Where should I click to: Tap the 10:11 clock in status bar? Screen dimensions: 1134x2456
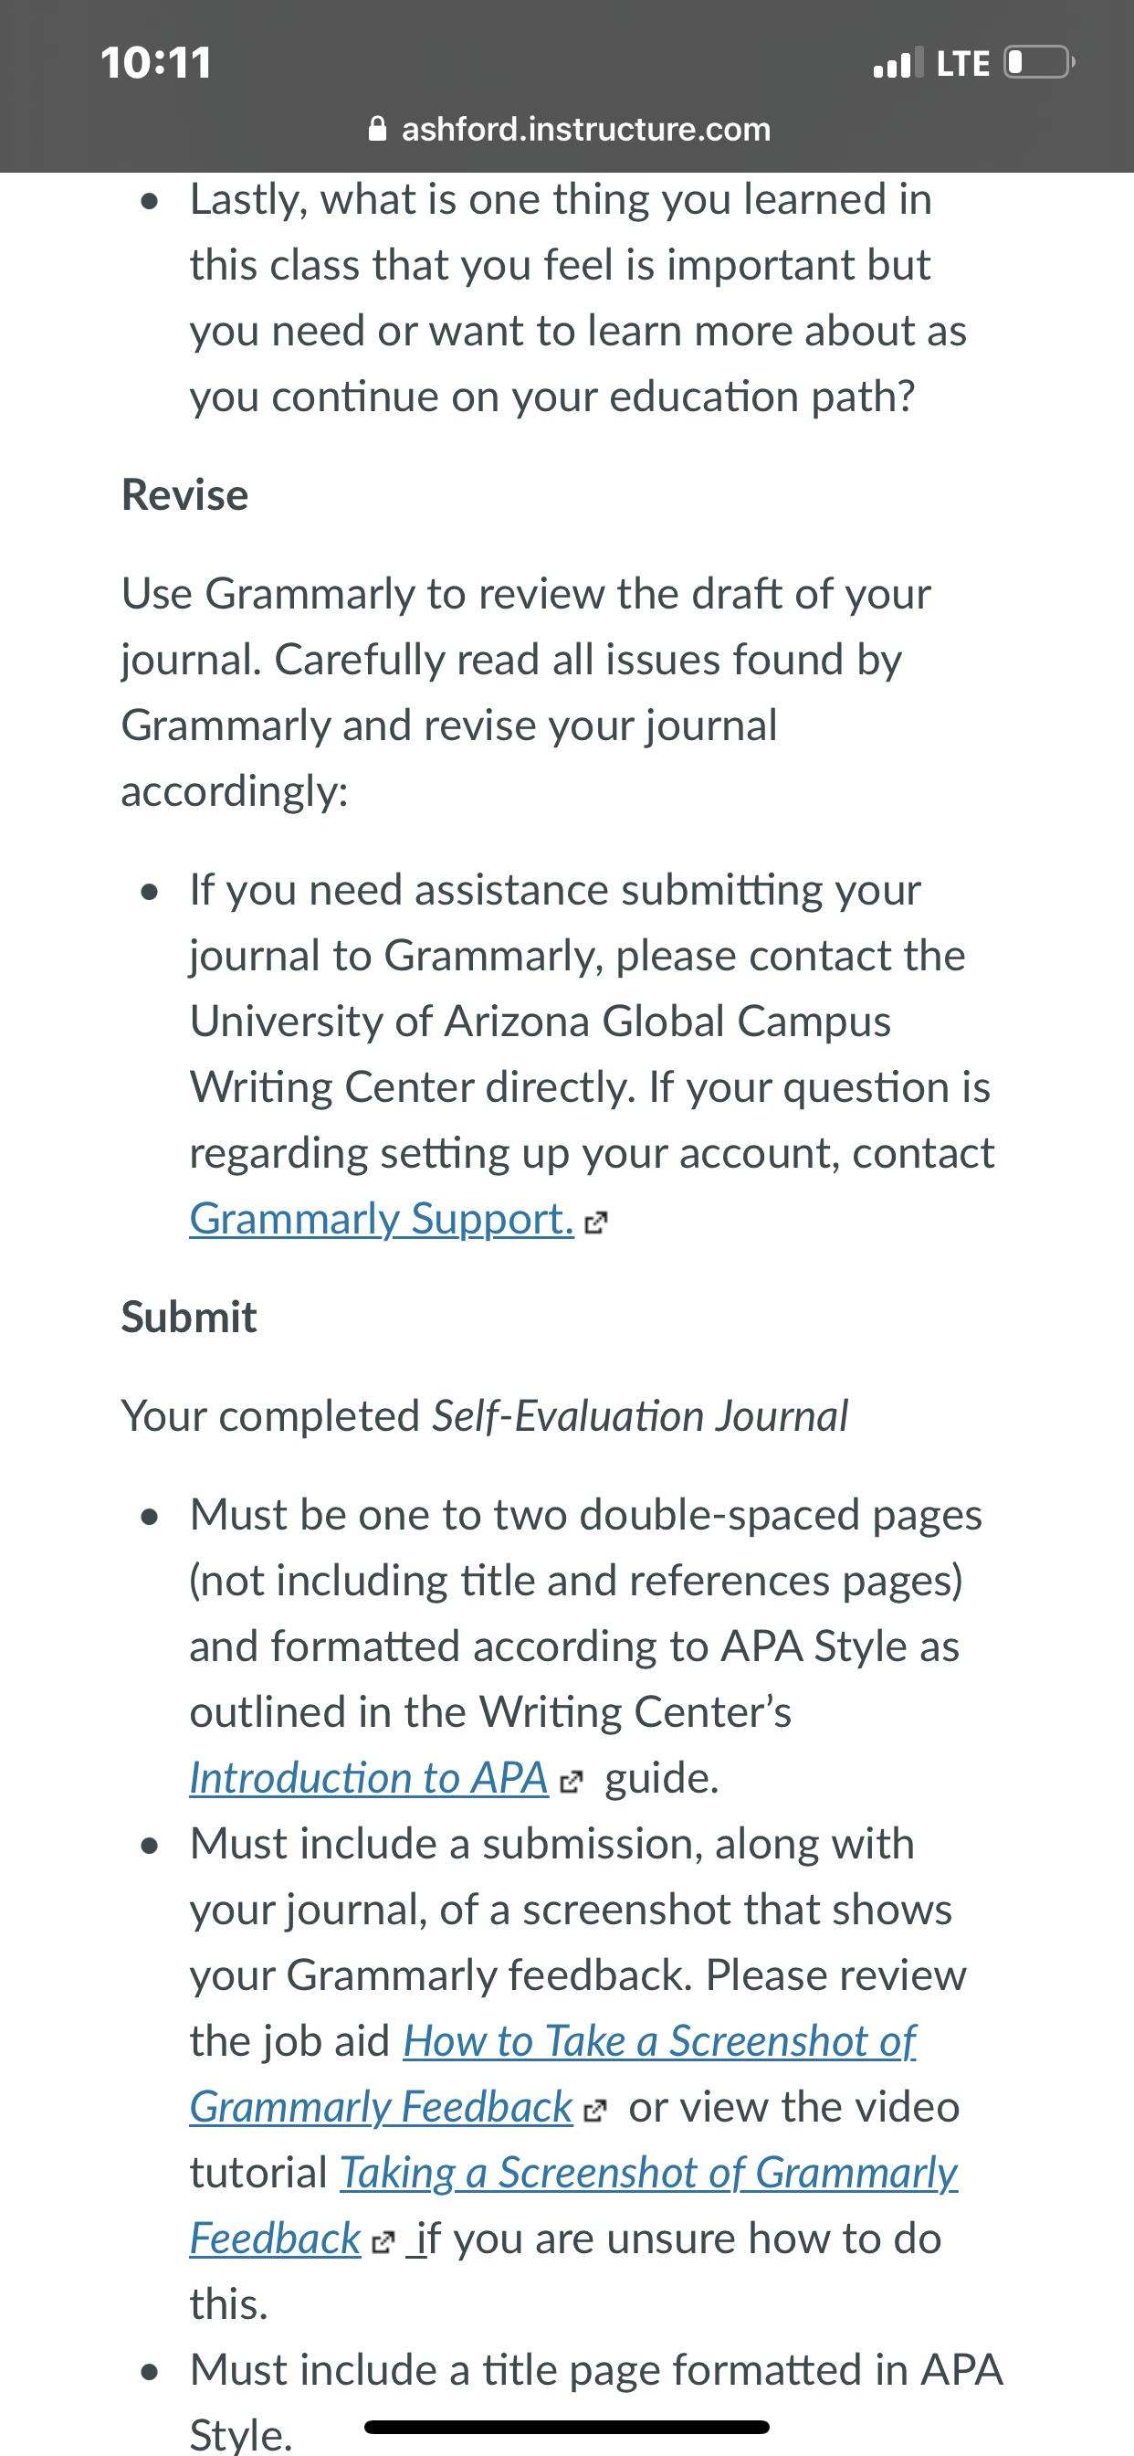tap(156, 63)
